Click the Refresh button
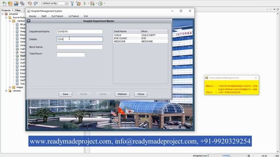This screenshot has height=157, width=280. tap(122, 94)
